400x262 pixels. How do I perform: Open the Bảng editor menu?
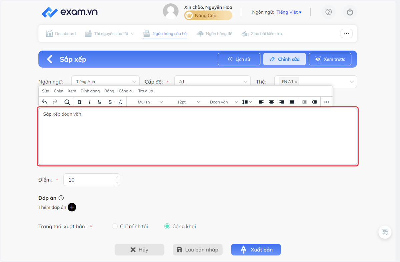pos(109,91)
